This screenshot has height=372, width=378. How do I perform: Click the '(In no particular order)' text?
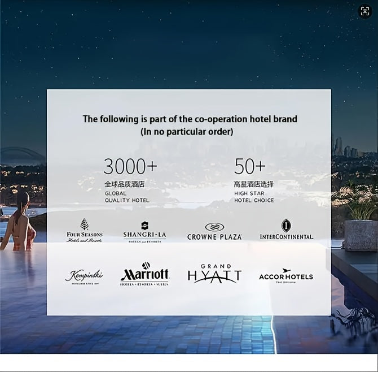tap(187, 132)
